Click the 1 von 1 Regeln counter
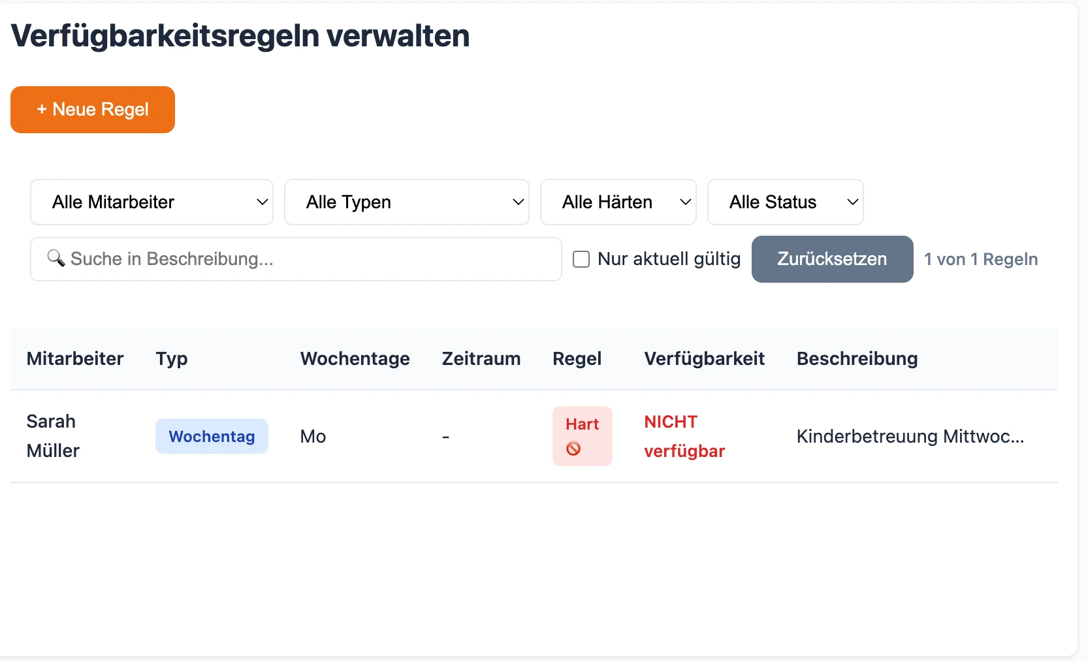 980,259
